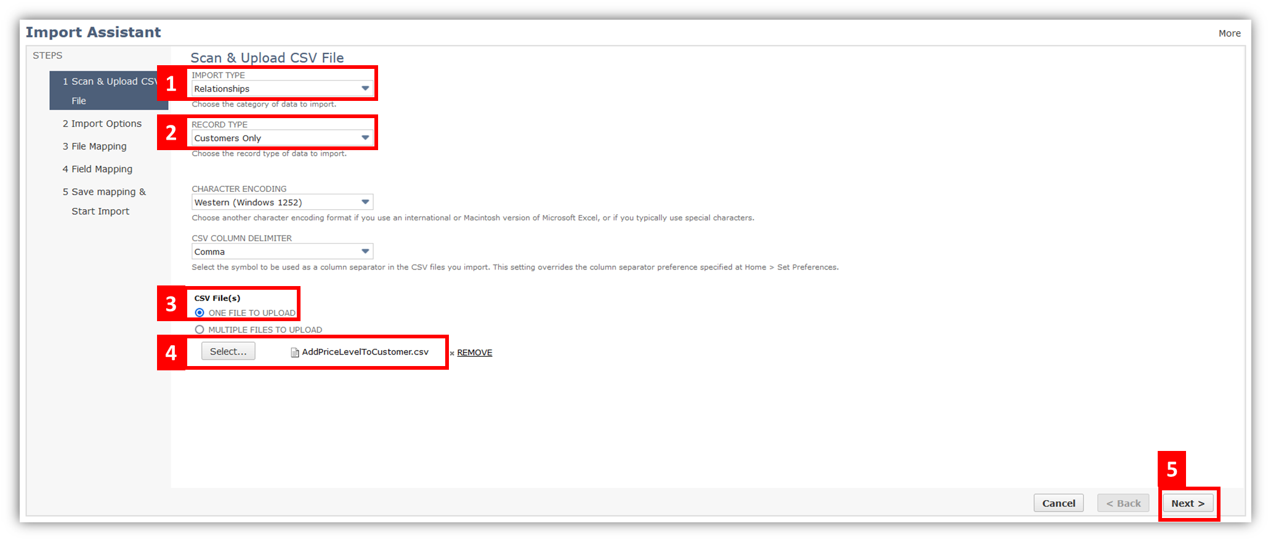Screen dimensions: 1271x542
Task: Select Multiple Files To Upload radio button
Action: point(200,330)
